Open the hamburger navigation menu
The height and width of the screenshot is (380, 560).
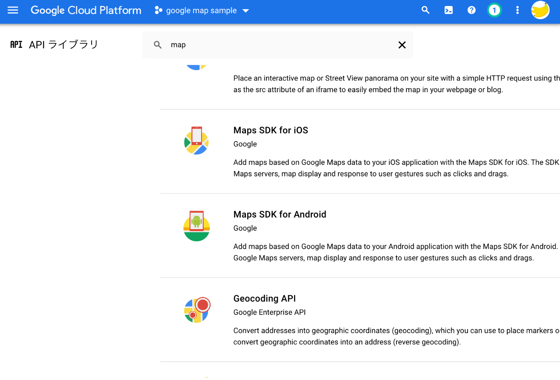[13, 10]
